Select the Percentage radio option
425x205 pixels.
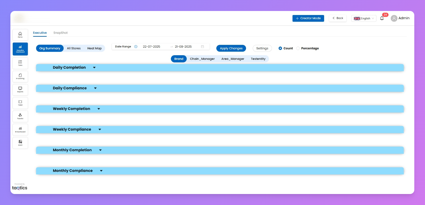(298, 48)
